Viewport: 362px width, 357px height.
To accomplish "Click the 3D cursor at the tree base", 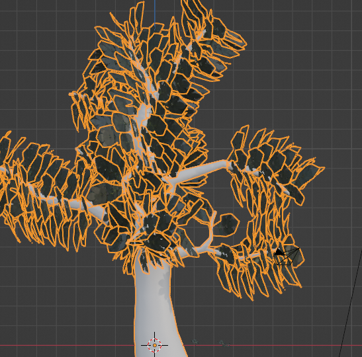I will (154, 345).
